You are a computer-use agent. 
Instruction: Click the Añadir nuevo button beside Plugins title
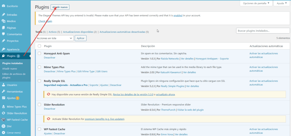(60, 7)
